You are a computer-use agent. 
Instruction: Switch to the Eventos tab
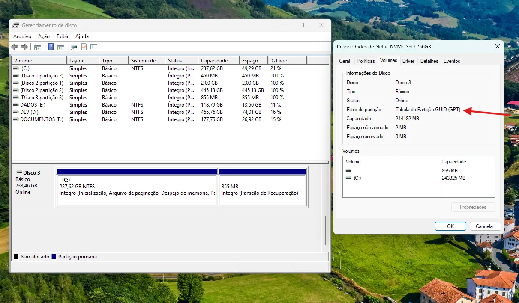(452, 61)
